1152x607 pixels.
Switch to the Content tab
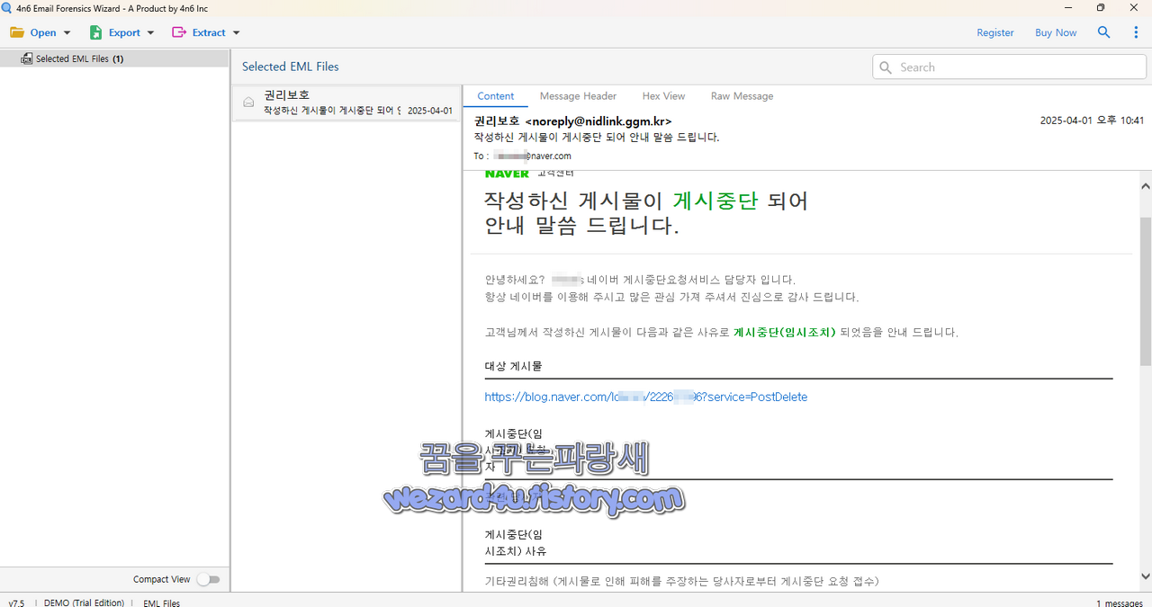coord(496,96)
